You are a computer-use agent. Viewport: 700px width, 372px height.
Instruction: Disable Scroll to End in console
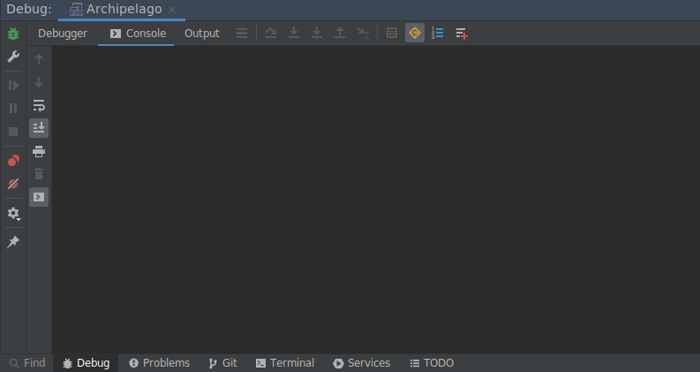tap(39, 128)
